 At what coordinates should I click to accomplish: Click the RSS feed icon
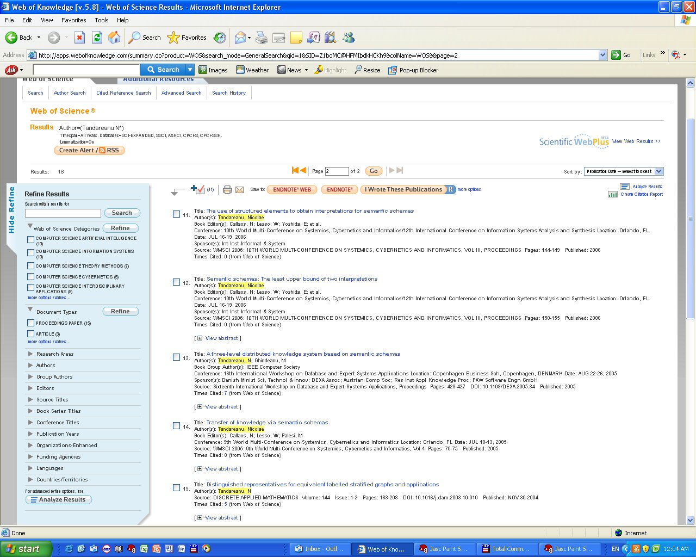click(x=102, y=150)
